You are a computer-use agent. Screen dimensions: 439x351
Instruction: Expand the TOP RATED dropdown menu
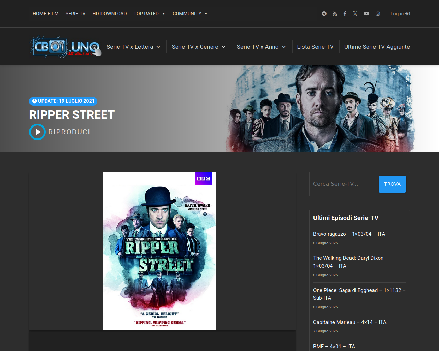point(149,14)
